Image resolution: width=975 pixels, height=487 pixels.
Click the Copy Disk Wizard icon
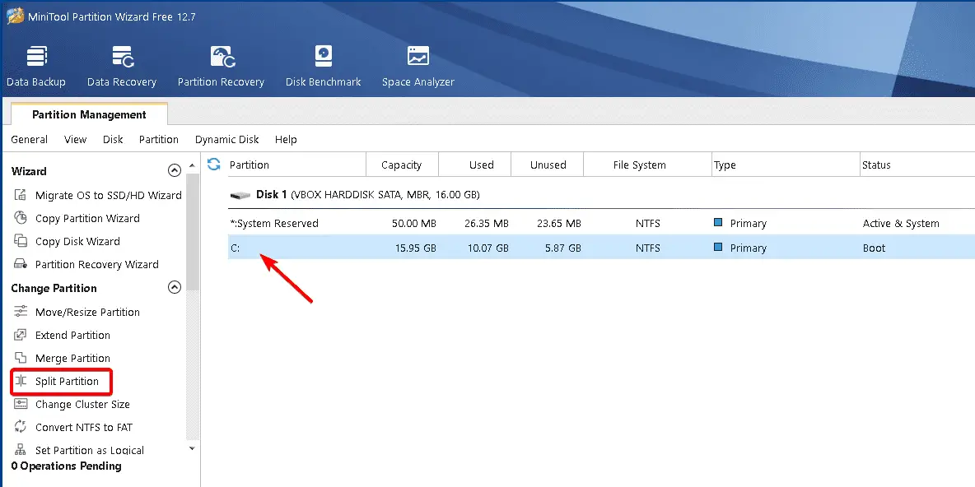(21, 241)
